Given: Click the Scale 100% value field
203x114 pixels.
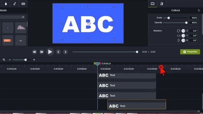Looking at the screenshot, I should (193, 18).
